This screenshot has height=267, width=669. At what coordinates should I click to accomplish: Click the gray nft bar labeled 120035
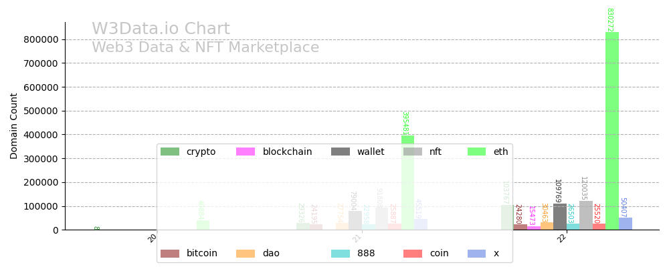click(586, 216)
